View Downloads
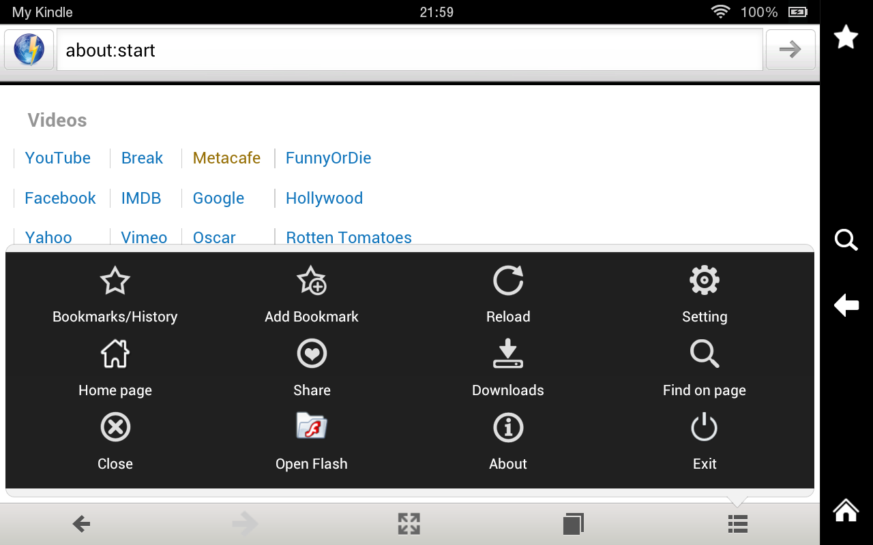The image size is (873, 545). (x=508, y=368)
